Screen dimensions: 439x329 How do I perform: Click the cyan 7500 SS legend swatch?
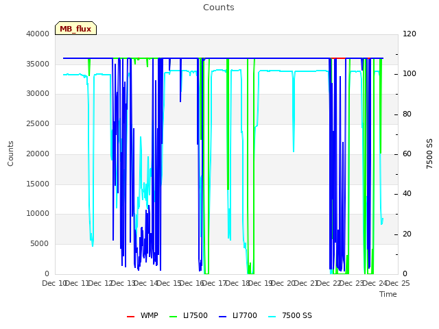click(x=272, y=317)
